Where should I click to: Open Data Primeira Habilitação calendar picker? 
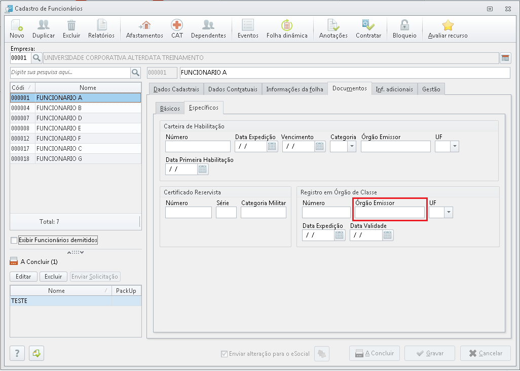pyautogui.click(x=203, y=169)
